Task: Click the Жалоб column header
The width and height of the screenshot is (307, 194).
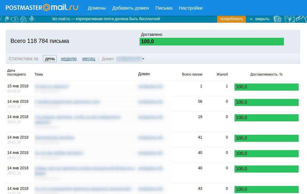Action: point(222,74)
